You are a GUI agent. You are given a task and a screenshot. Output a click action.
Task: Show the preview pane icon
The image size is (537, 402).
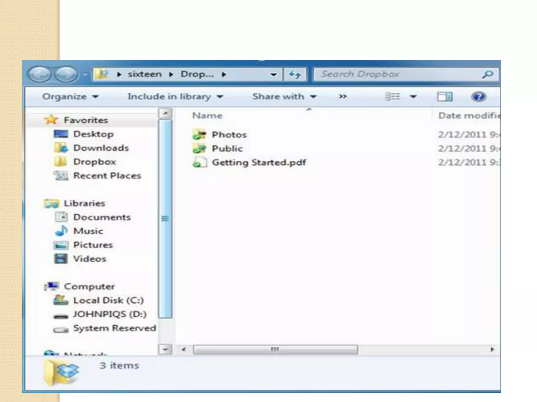tap(445, 97)
